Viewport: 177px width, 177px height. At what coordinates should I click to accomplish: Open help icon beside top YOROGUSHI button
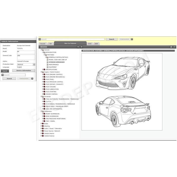point(132,39)
